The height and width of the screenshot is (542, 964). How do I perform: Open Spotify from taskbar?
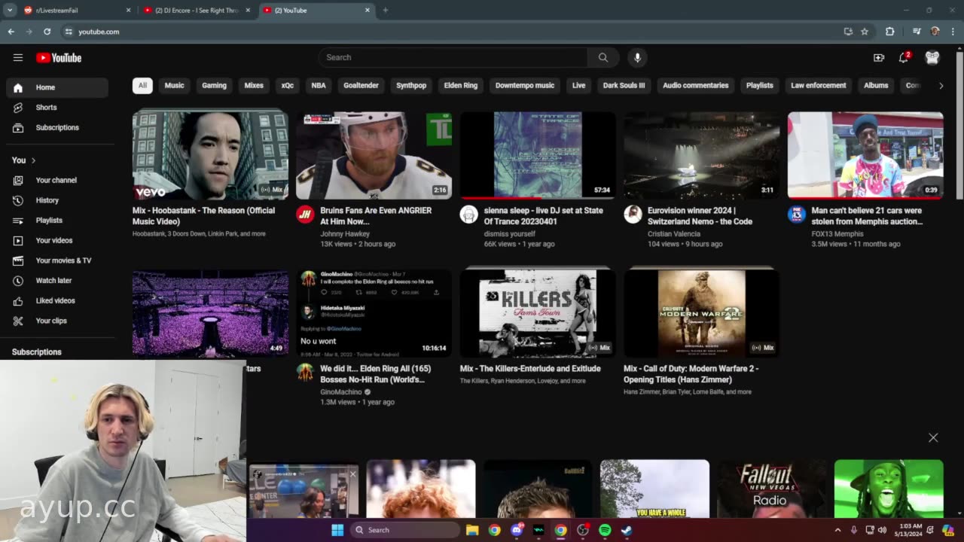[x=605, y=530]
